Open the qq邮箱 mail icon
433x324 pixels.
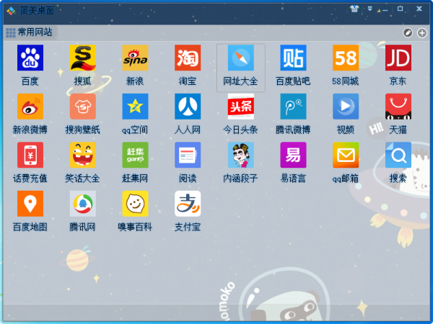[346, 155]
